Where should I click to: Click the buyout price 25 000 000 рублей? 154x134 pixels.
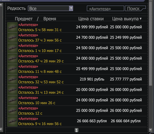point(126,27)
